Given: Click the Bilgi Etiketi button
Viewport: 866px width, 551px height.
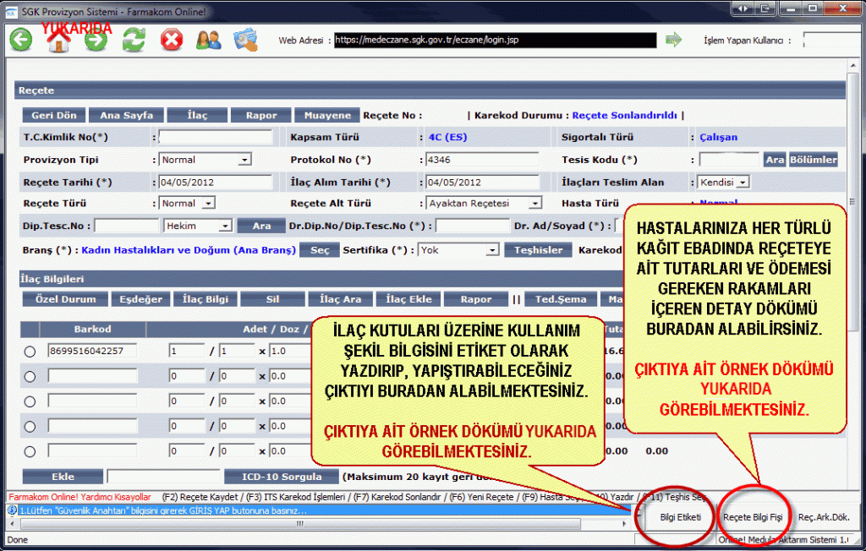Looking at the screenshot, I should pyautogui.click(x=681, y=517).
